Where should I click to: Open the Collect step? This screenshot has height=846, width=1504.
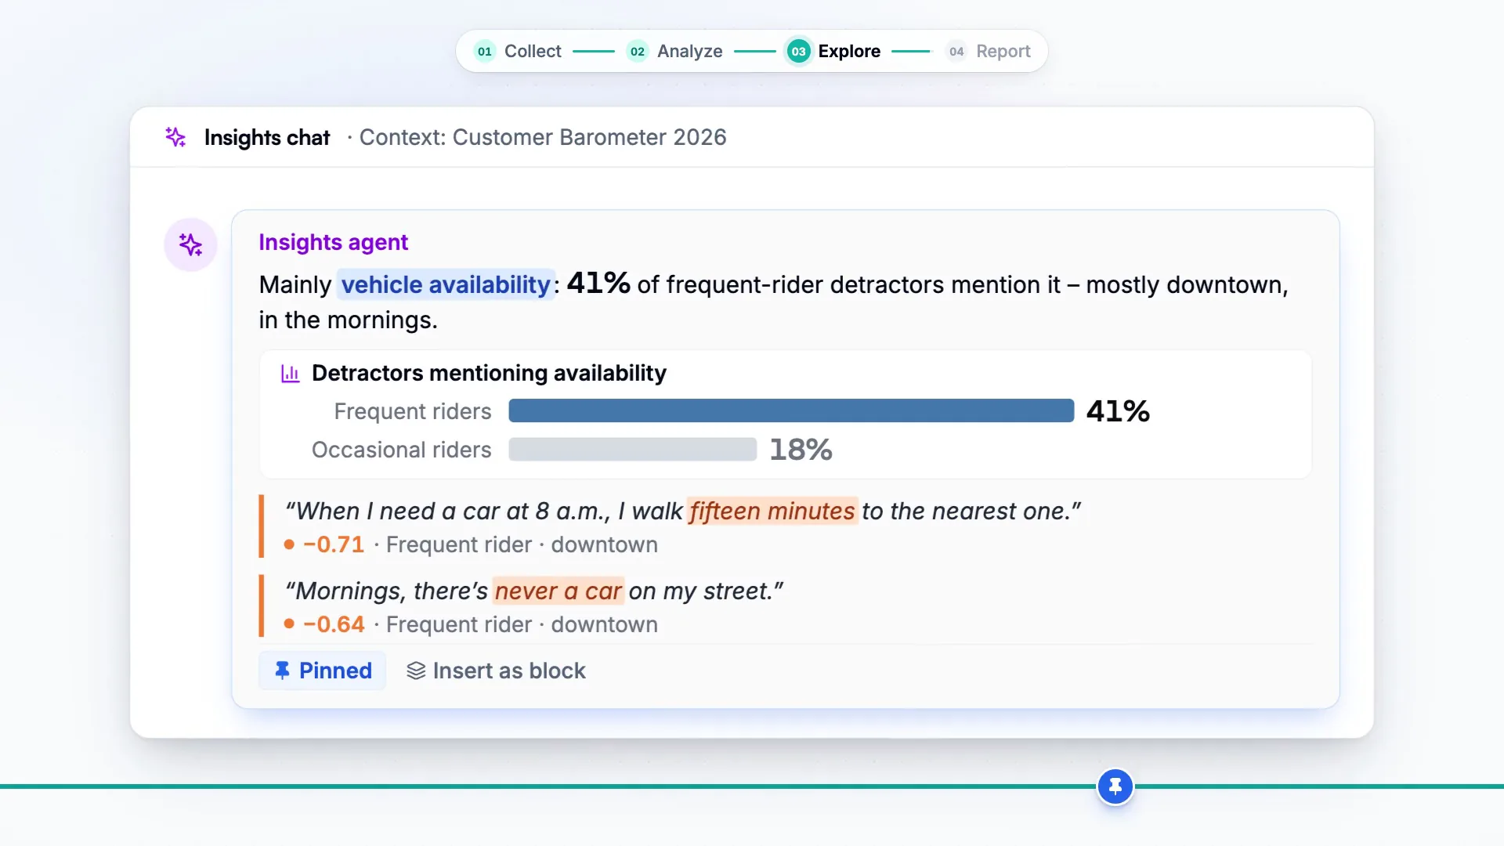[x=518, y=52]
